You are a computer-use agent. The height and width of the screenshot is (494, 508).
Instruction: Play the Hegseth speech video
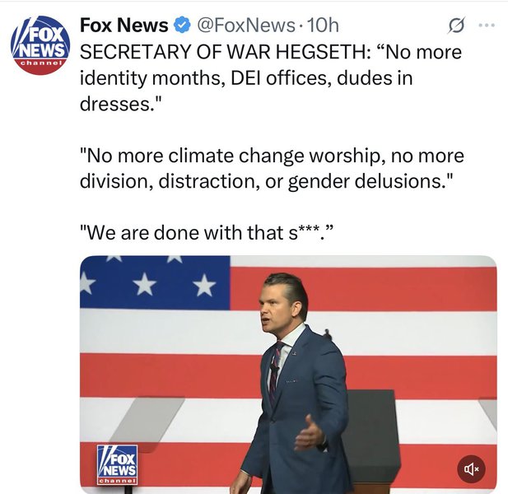(288, 375)
